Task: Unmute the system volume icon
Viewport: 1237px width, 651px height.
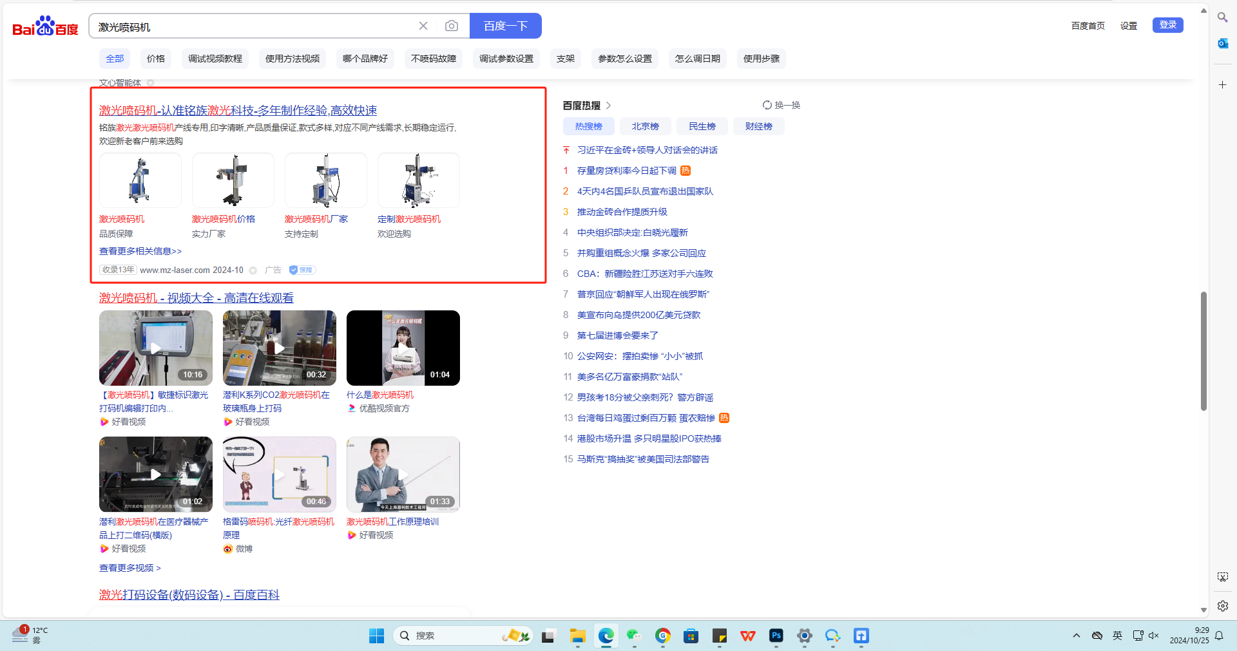Action: coord(1153,636)
